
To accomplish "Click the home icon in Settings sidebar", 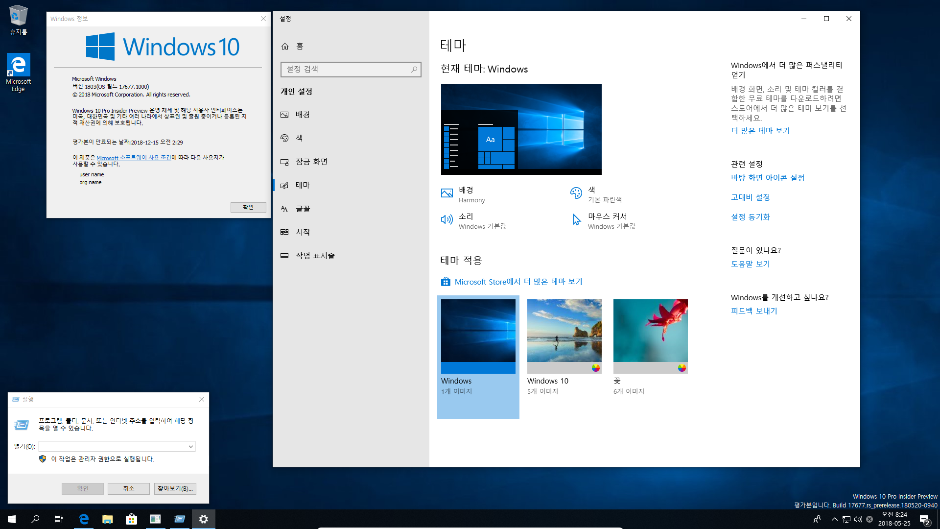I will [x=285, y=46].
